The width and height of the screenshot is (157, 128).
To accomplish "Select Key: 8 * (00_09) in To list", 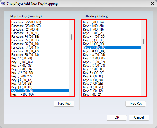I will pos(112,69).
